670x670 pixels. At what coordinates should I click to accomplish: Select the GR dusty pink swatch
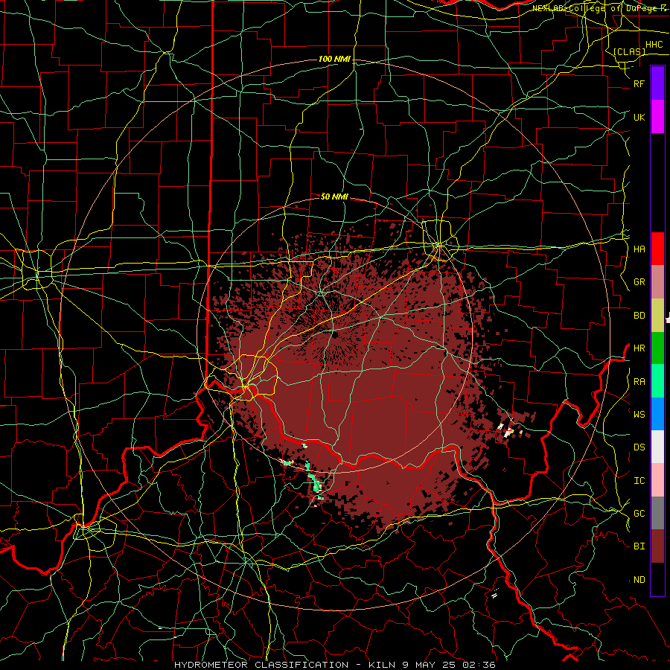[x=657, y=282]
